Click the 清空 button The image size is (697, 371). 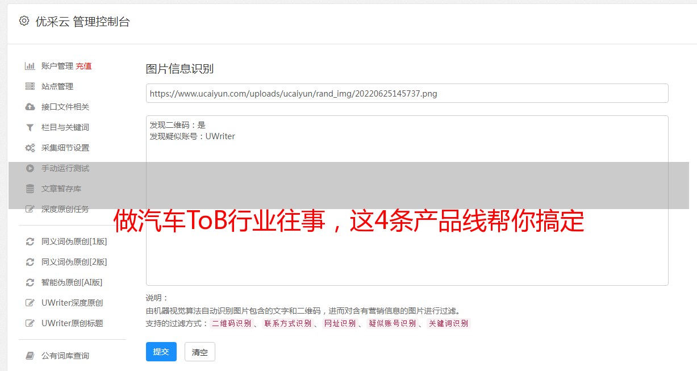(200, 352)
